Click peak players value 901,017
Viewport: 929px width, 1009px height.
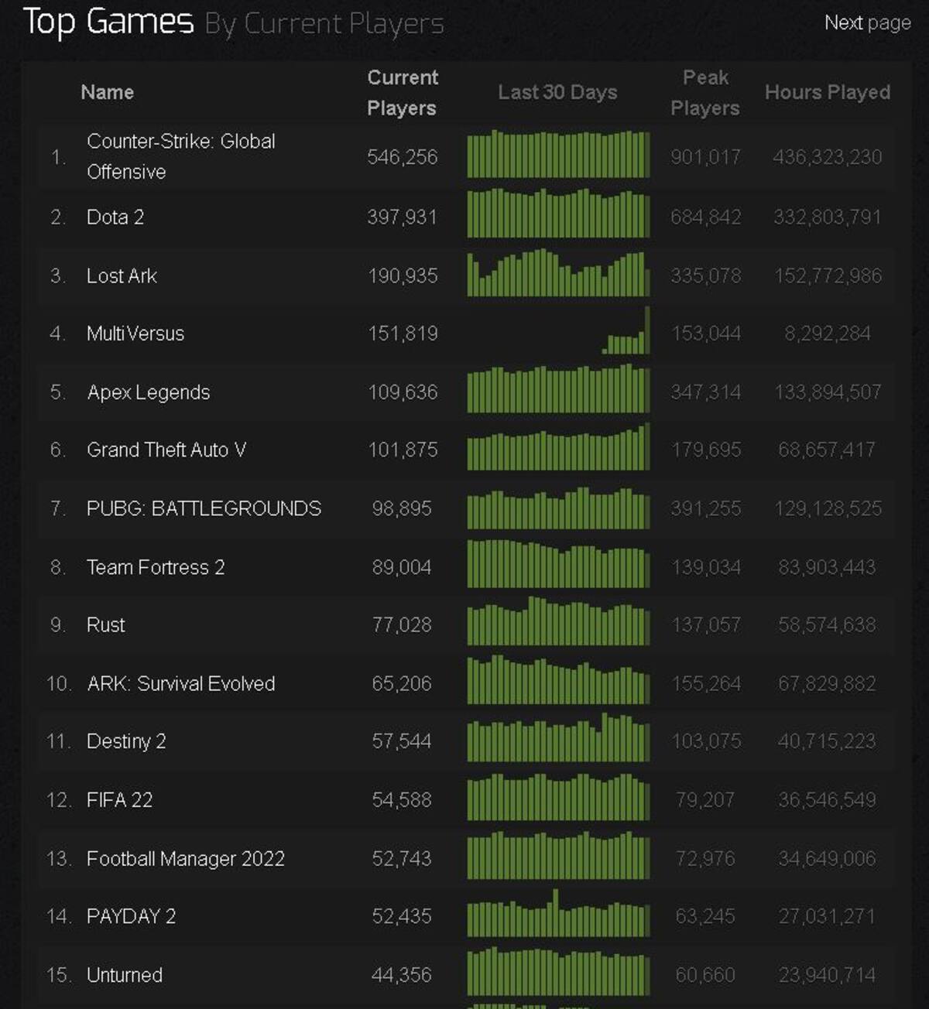pyautogui.click(x=705, y=157)
